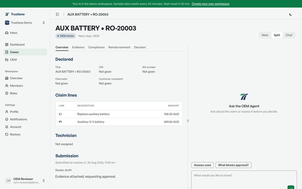
Task: Open the Reimbursement tab
Action: [119, 47]
